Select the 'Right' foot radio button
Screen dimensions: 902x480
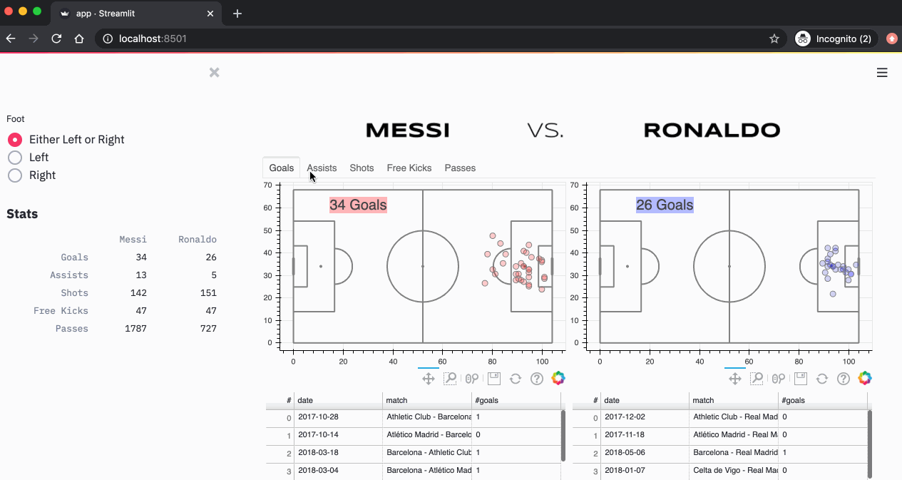tap(31, 175)
